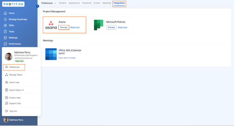
Task: Click the Office 365 (Calendar sync) title
Action: click(70, 52)
